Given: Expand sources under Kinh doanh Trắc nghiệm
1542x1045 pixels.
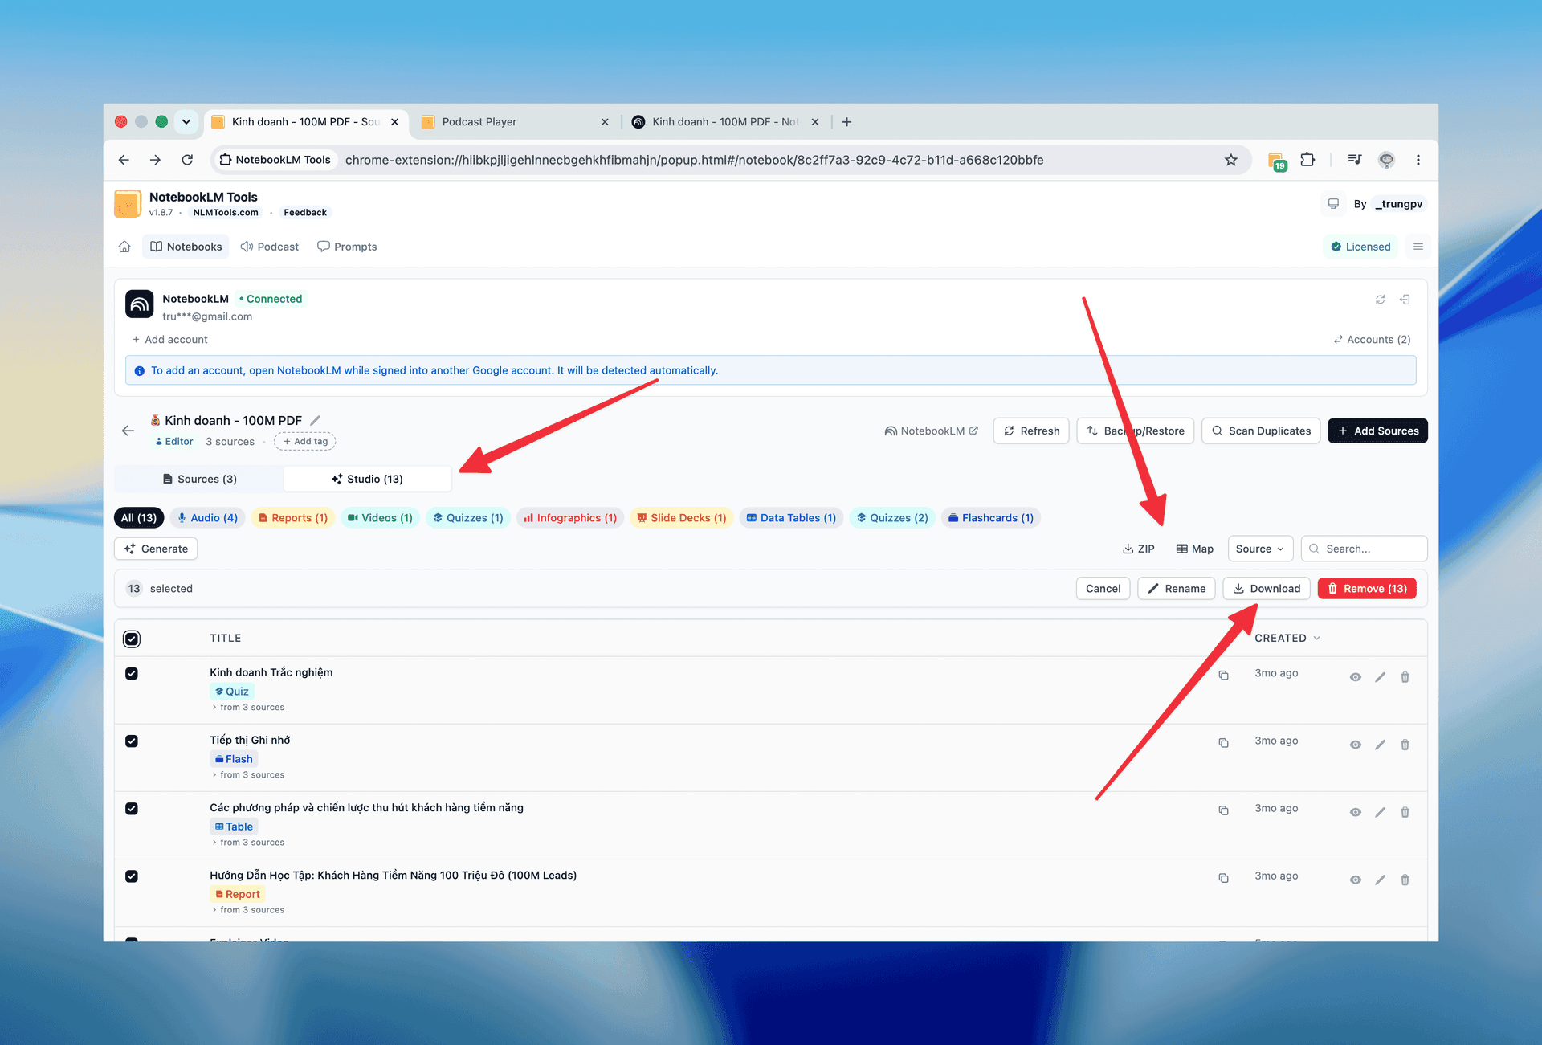Looking at the screenshot, I should click(248, 708).
